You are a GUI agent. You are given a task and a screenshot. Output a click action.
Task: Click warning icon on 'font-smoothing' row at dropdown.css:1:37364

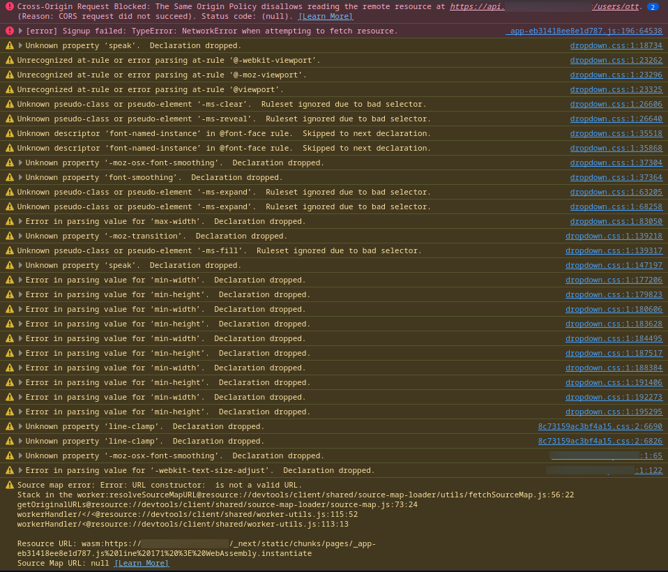[9, 177]
